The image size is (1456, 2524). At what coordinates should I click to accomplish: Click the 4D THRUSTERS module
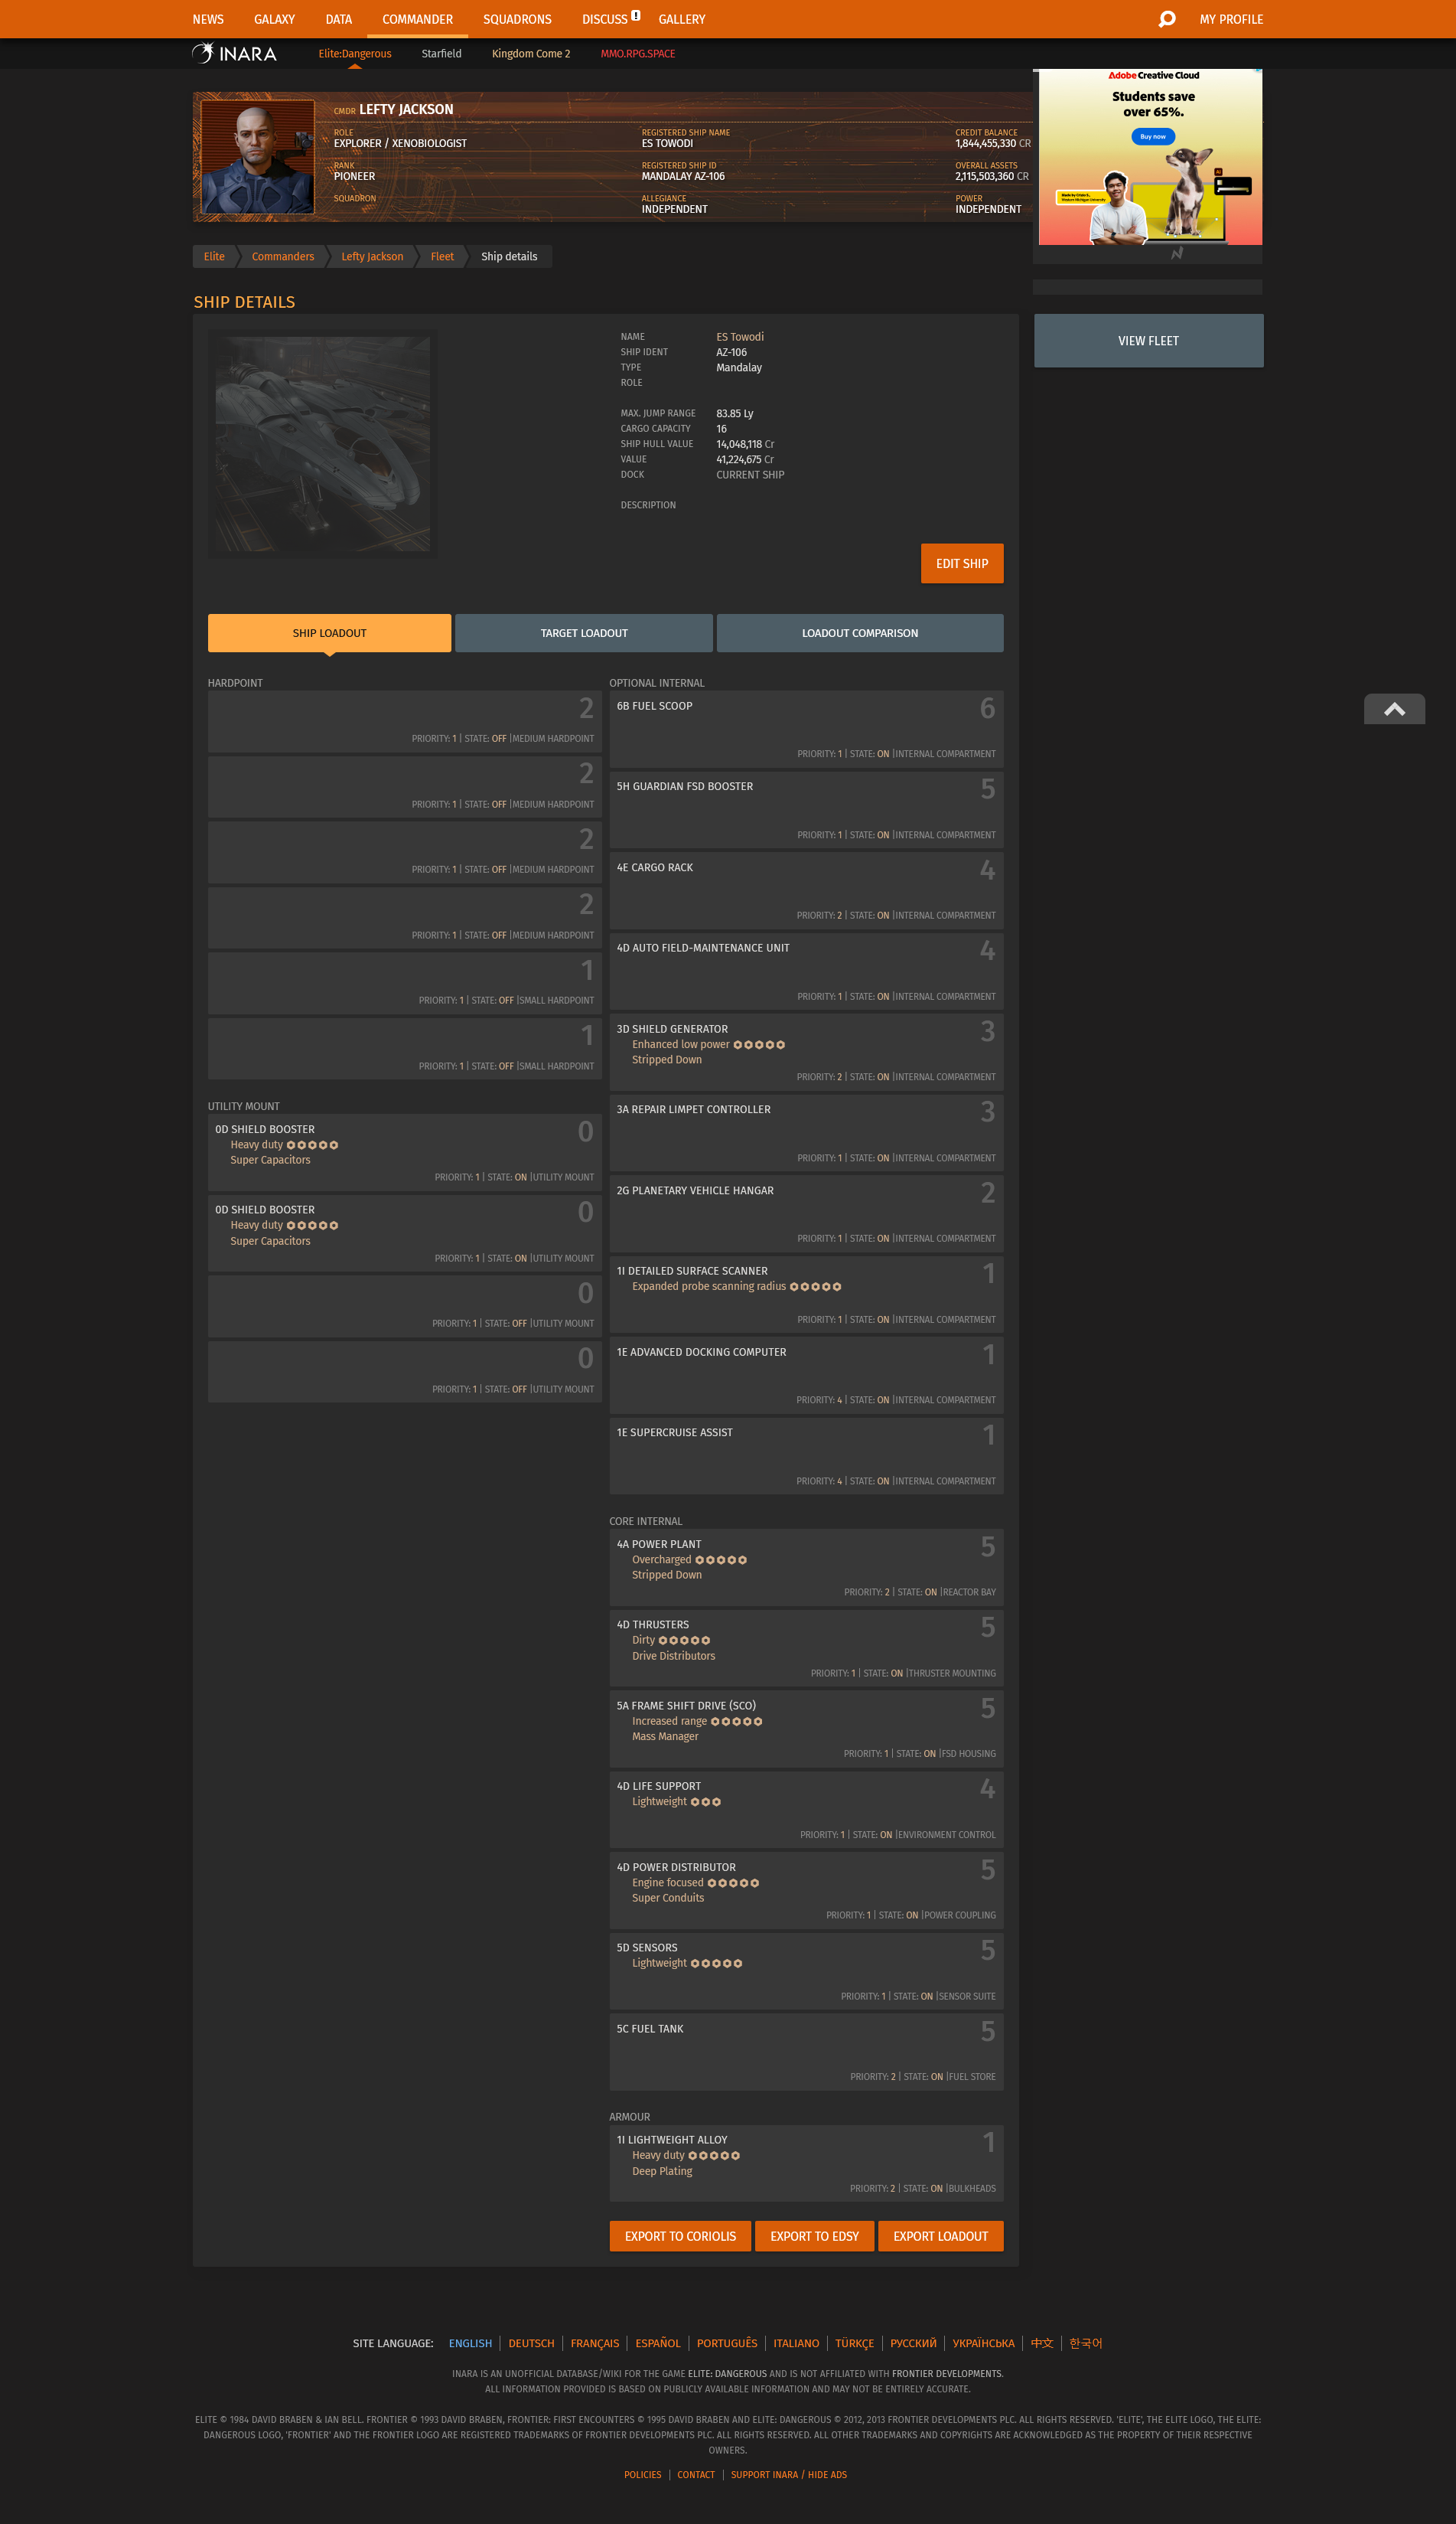coord(806,1647)
